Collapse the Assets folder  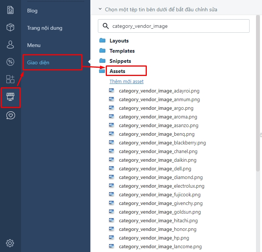tap(117, 71)
